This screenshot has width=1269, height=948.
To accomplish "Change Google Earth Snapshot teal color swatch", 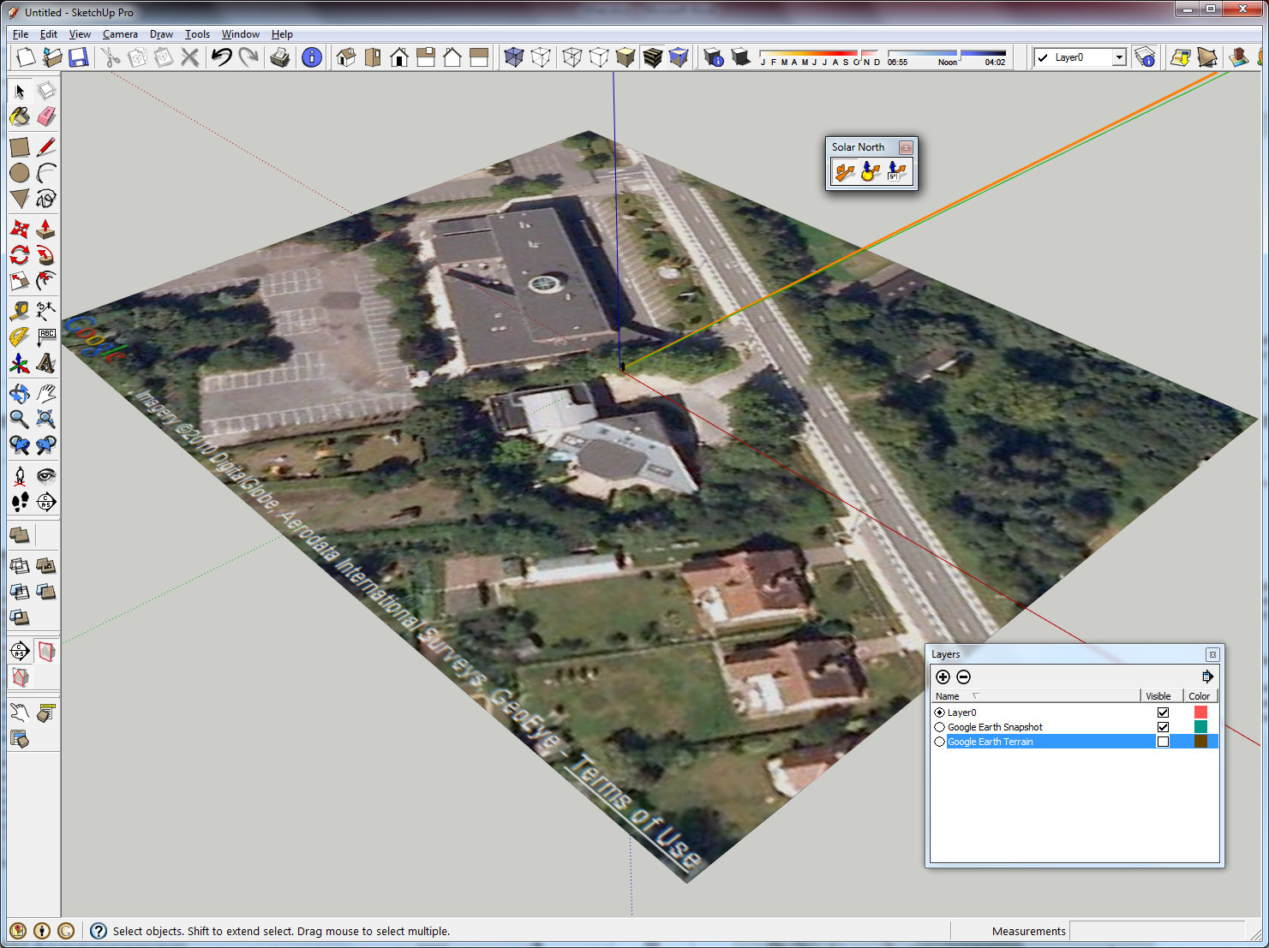I will coord(1200,727).
